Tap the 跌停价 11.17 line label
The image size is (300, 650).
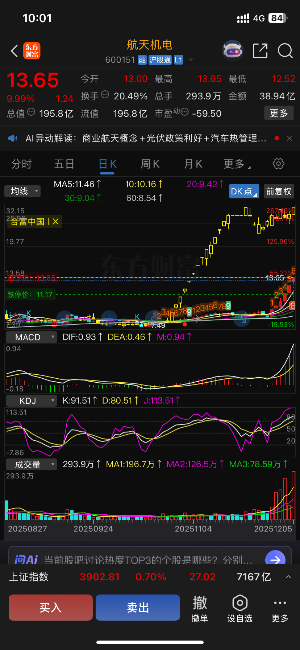30,295
